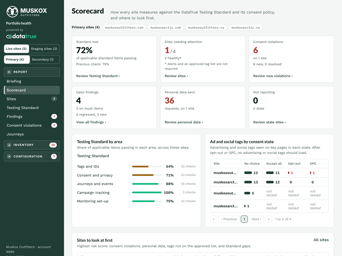Select page 1 in pagination
342x256 pixels.
(x=244, y=219)
